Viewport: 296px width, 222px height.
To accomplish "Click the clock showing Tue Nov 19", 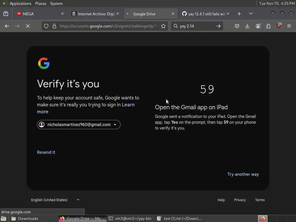I will [x=277, y=3].
